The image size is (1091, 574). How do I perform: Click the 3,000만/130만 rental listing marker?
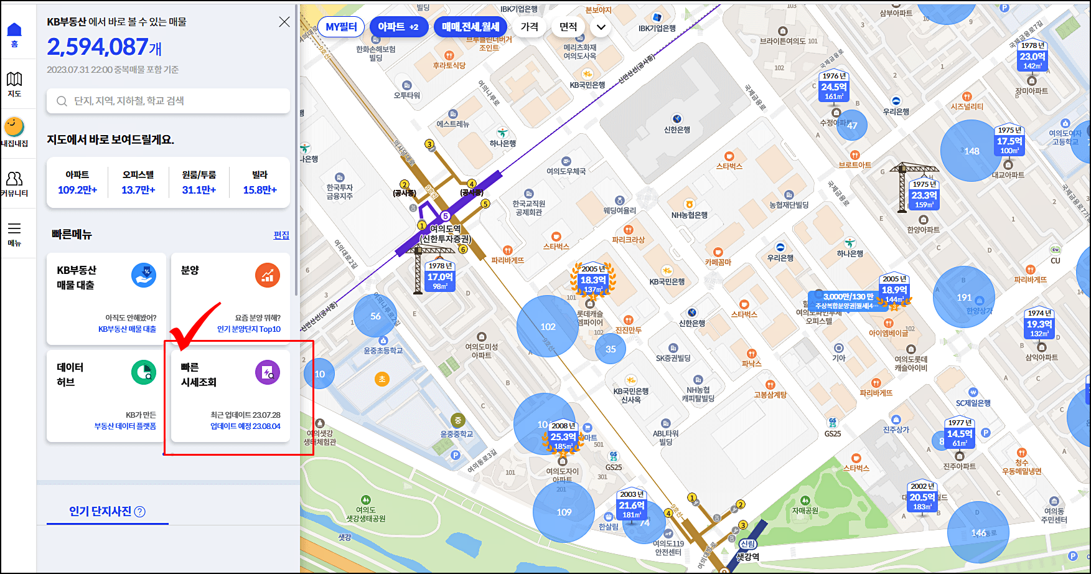pyautogui.click(x=848, y=300)
